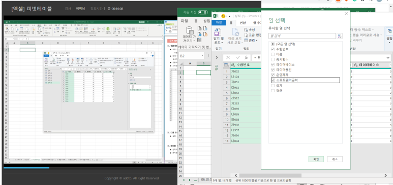Click the 데이터 가져오기 database icon in Excel

[190, 31]
